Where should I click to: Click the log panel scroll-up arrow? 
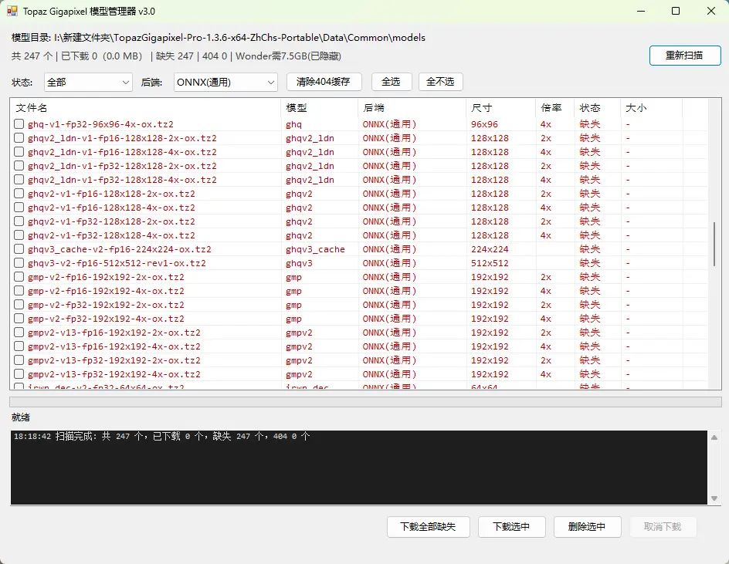click(714, 437)
